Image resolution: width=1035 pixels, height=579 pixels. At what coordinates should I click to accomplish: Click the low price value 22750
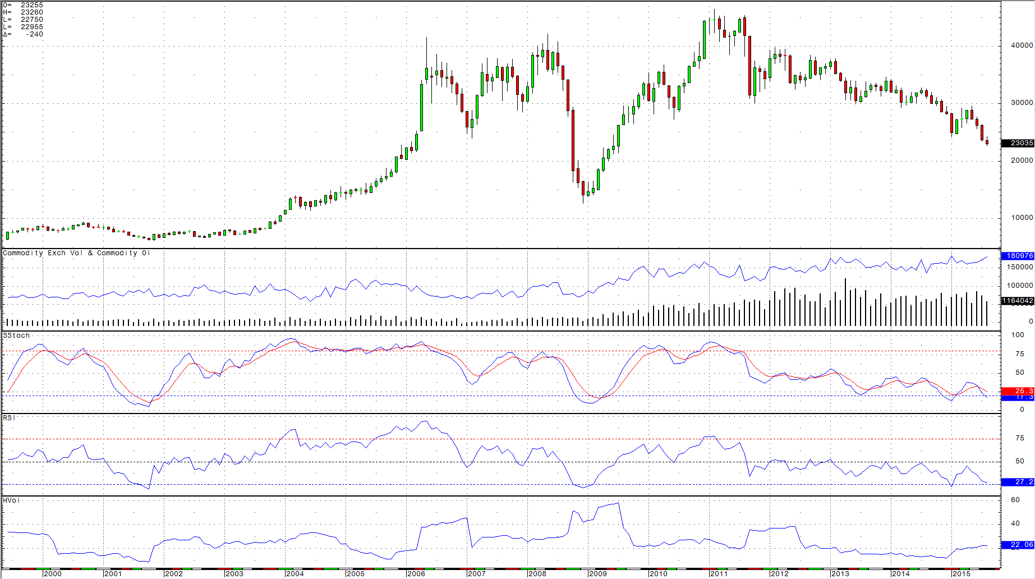click(32, 20)
